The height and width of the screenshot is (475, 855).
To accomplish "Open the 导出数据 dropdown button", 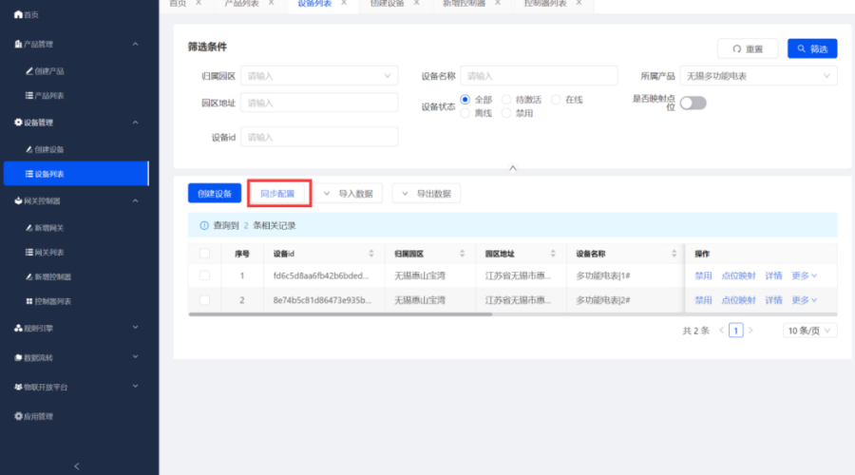I will pyautogui.click(x=427, y=194).
